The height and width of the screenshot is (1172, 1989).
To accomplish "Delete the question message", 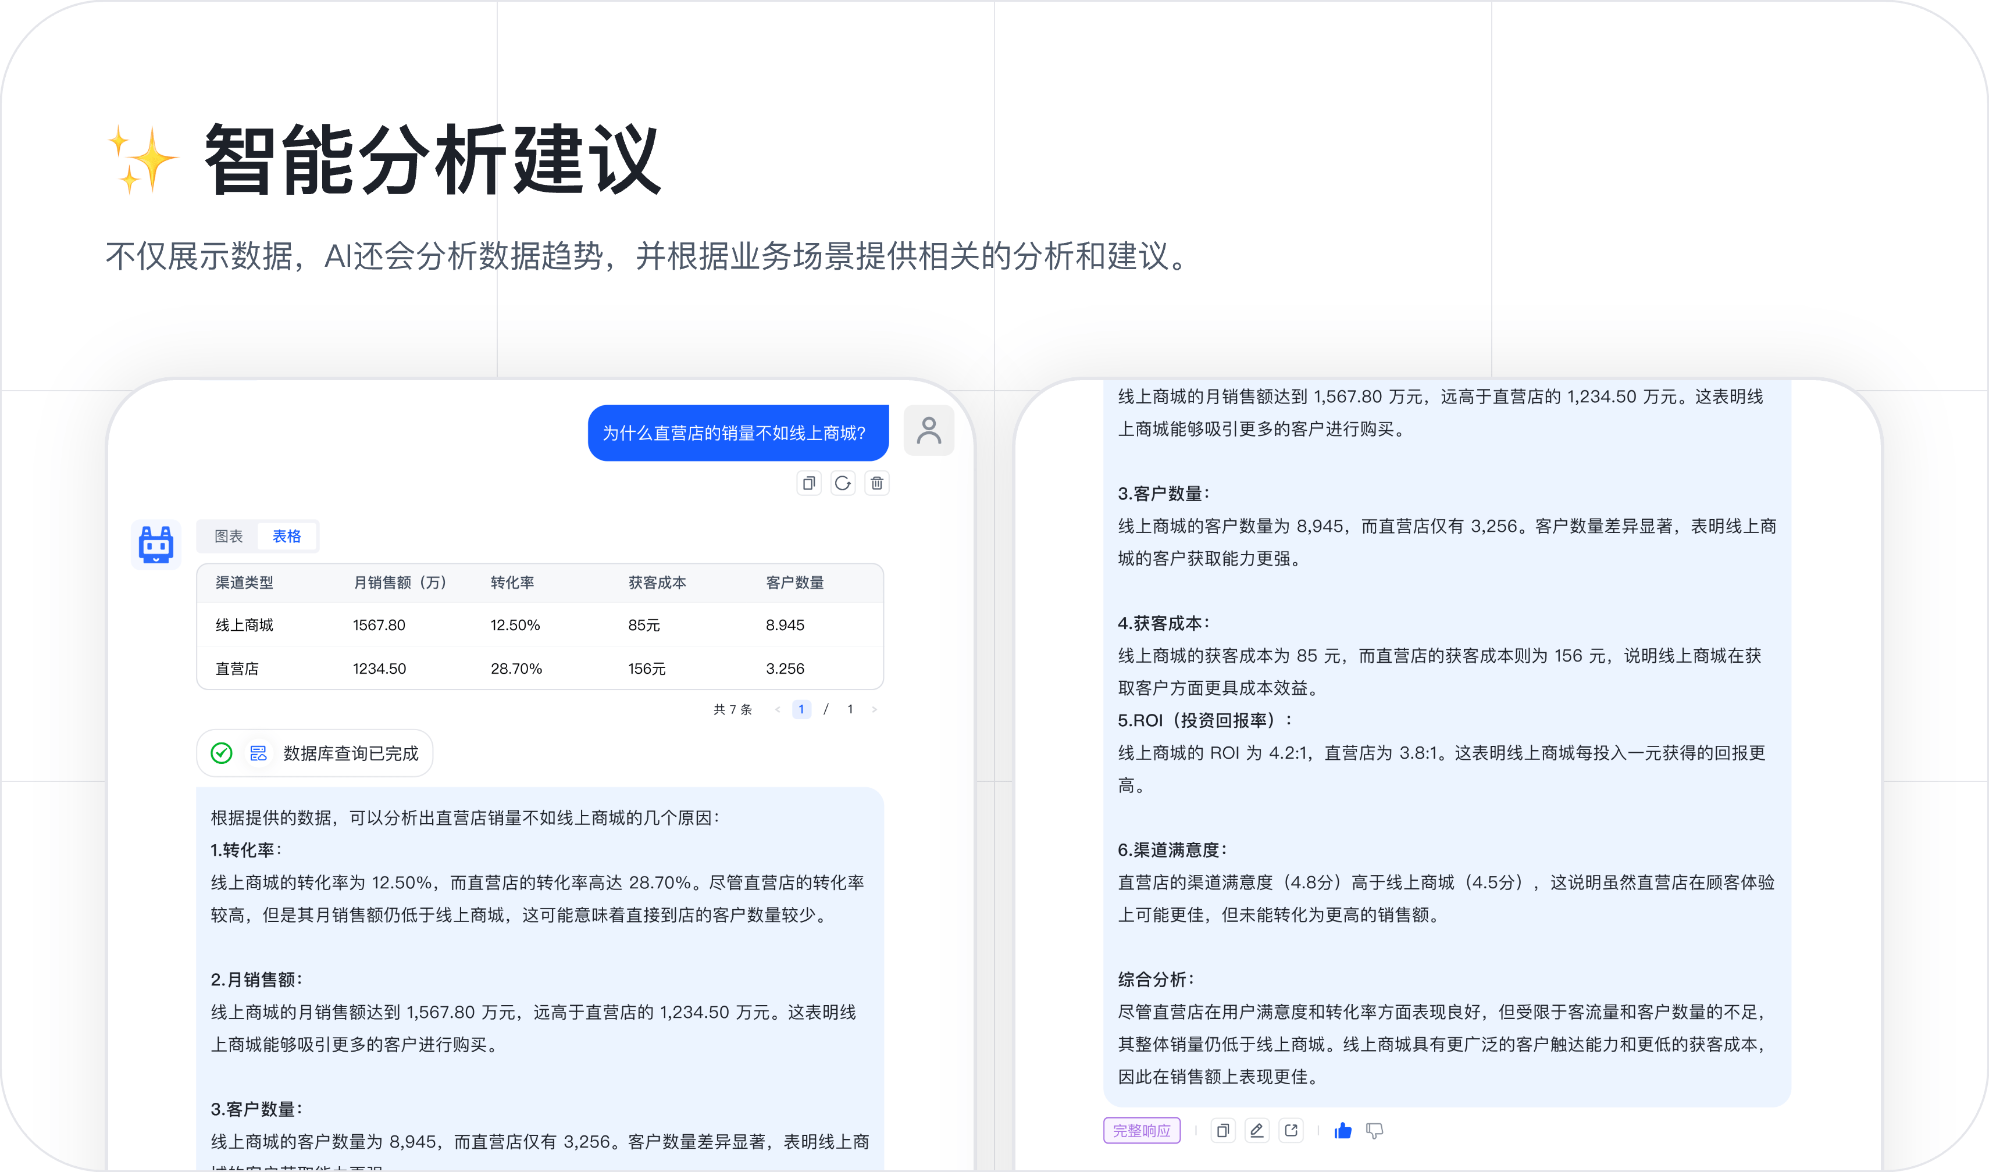I will [x=877, y=483].
